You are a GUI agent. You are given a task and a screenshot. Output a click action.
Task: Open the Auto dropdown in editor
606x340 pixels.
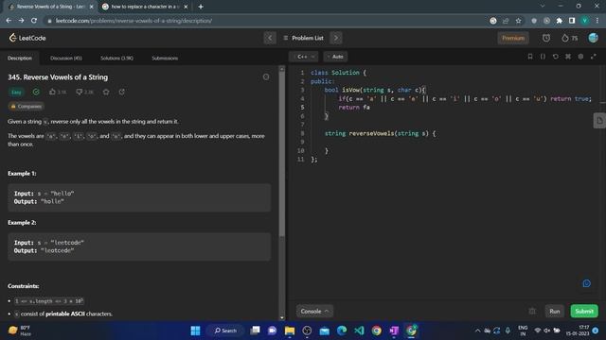[335, 57]
